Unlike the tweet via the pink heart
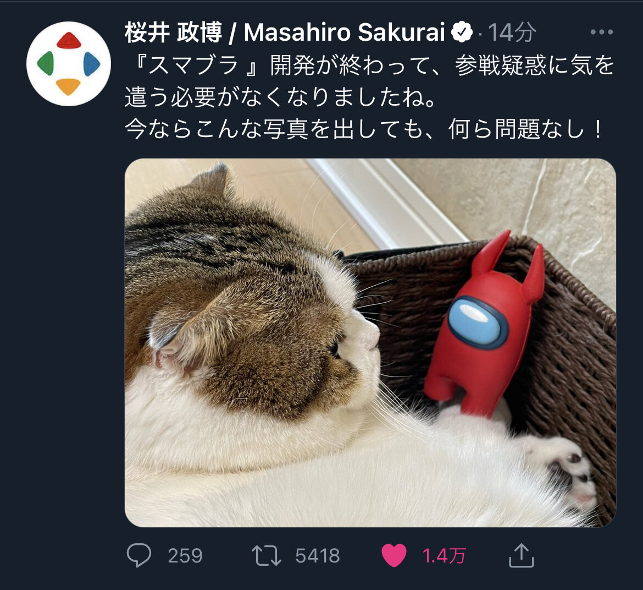 click(x=393, y=555)
